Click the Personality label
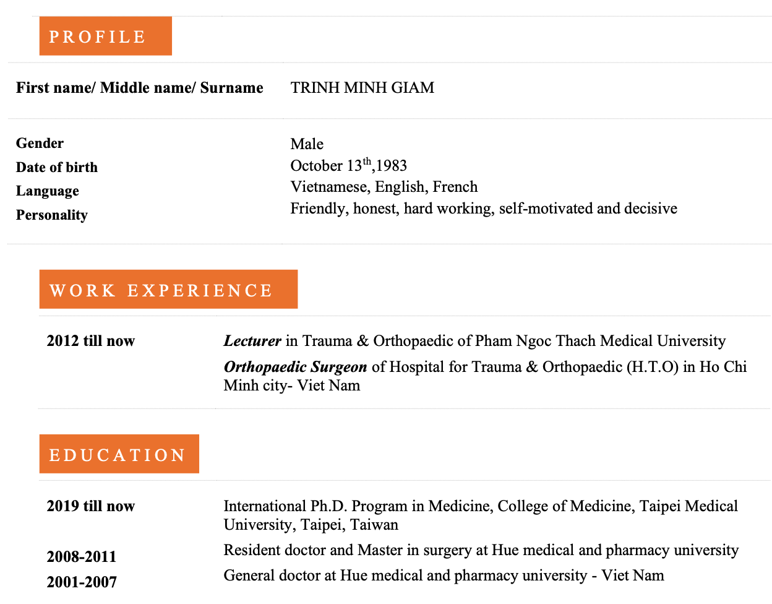The image size is (772, 604). (x=52, y=215)
